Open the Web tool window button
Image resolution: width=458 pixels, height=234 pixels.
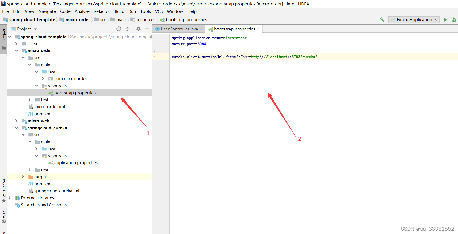(x=4, y=217)
